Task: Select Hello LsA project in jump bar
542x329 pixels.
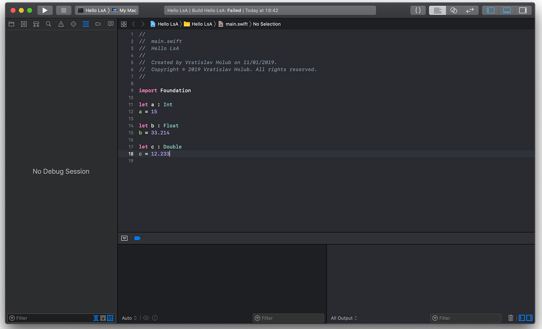Action: [164, 24]
